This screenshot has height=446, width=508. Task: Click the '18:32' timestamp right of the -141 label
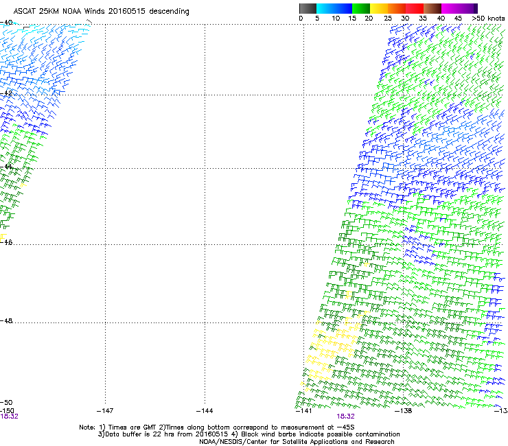tap(345, 416)
